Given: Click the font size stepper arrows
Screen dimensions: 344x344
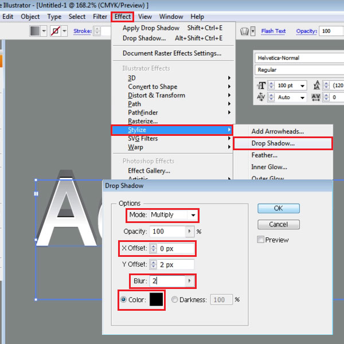Looking at the screenshot, I should (x=271, y=85).
